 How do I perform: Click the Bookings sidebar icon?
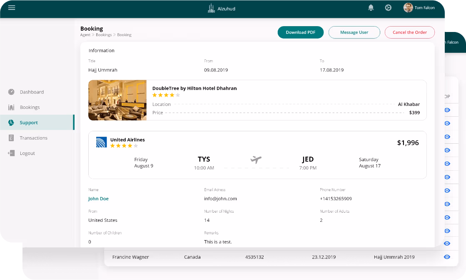point(11,107)
